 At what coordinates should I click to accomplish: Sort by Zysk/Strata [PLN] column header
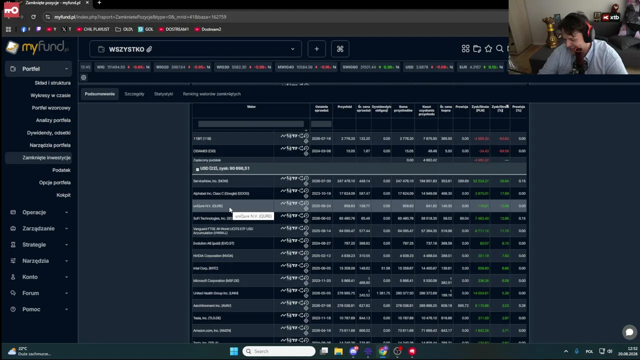pos(480,108)
